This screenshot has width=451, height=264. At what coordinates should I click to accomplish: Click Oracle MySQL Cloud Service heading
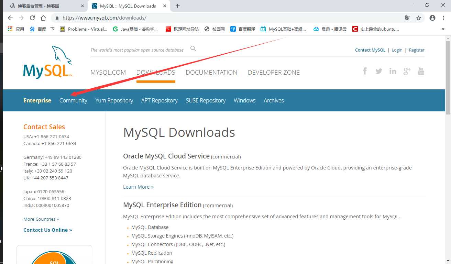click(166, 156)
